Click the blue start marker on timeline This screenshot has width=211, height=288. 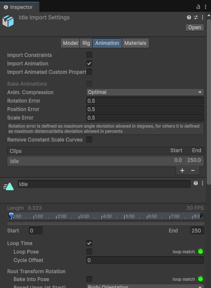tap(11, 215)
